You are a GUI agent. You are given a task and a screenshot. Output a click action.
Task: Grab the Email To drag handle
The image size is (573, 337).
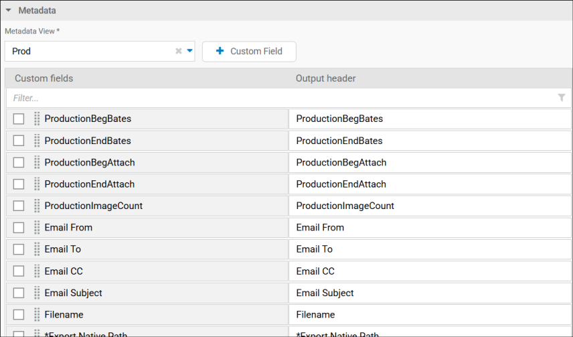37,249
